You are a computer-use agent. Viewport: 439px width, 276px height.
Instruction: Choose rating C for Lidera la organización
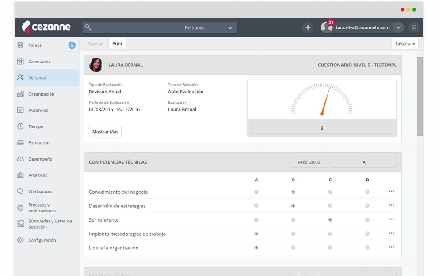click(330, 248)
